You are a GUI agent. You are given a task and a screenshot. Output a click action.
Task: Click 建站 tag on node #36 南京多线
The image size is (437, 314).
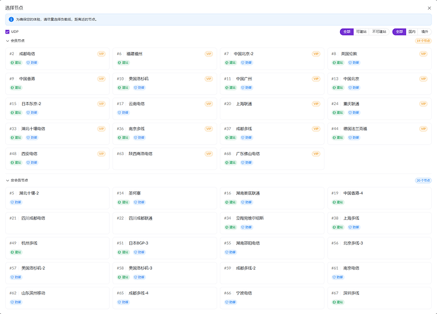tap(123, 137)
